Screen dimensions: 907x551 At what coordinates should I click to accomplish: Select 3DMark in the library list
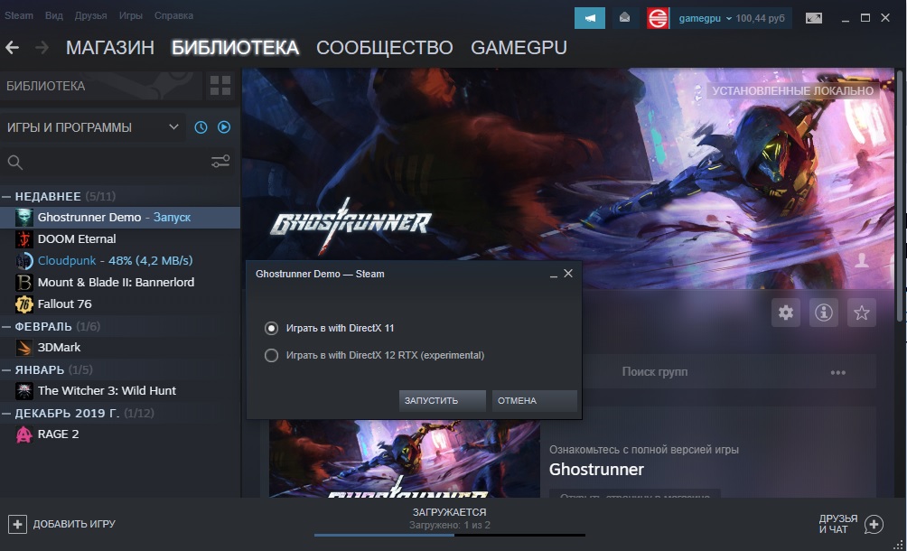(x=120, y=348)
